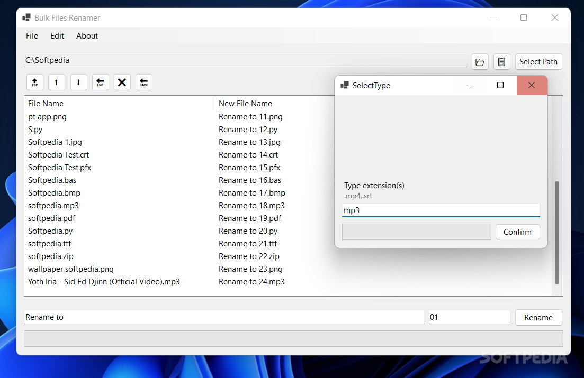Click the C:\Softpedia path field
This screenshot has width=584, height=378.
(x=246, y=60)
